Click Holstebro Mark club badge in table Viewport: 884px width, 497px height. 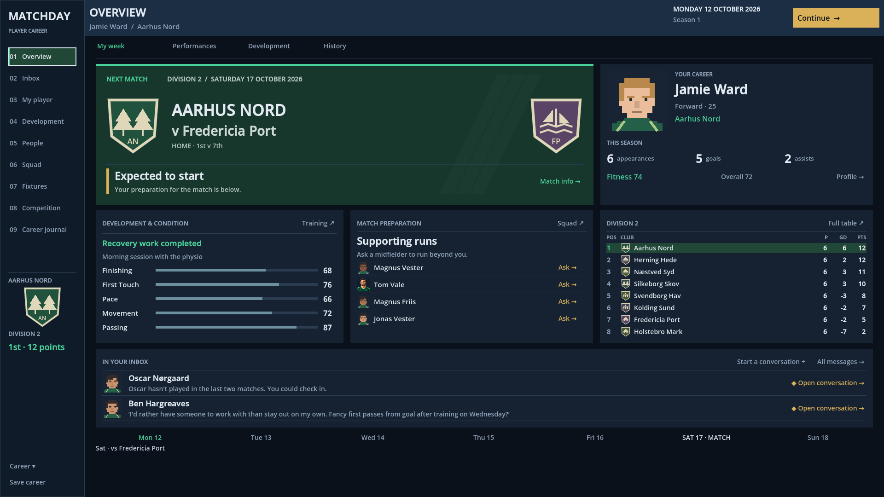(626, 332)
